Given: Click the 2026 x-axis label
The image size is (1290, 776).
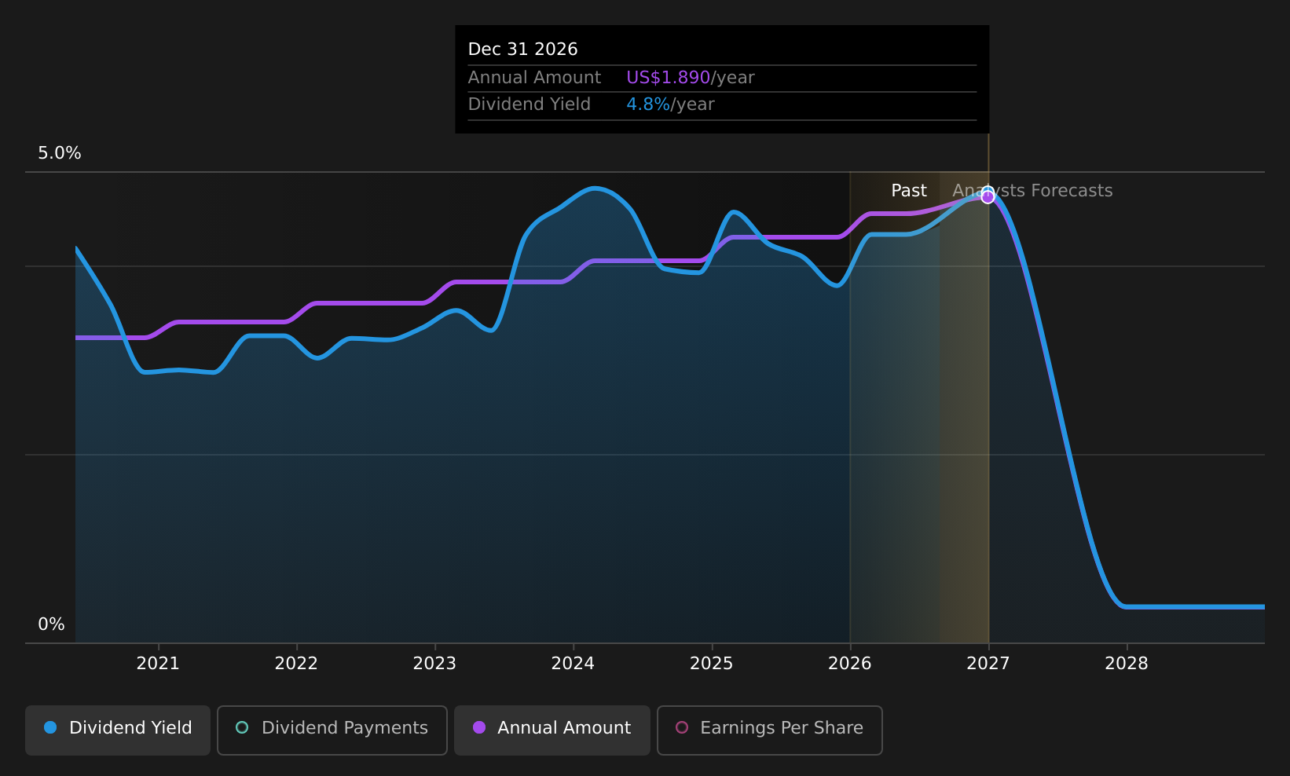Looking at the screenshot, I should pos(850,664).
